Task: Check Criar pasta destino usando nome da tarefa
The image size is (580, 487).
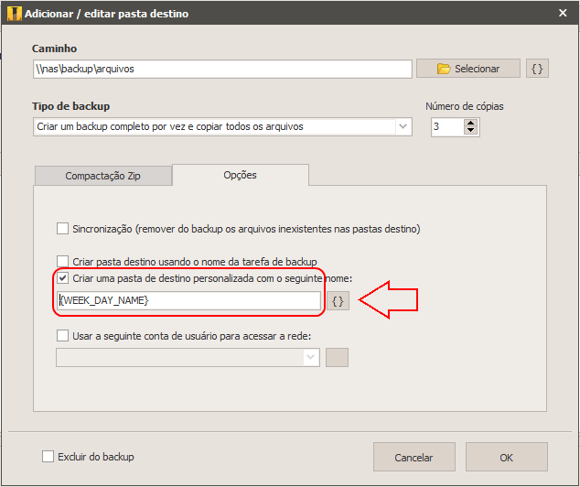Action: click(x=62, y=261)
